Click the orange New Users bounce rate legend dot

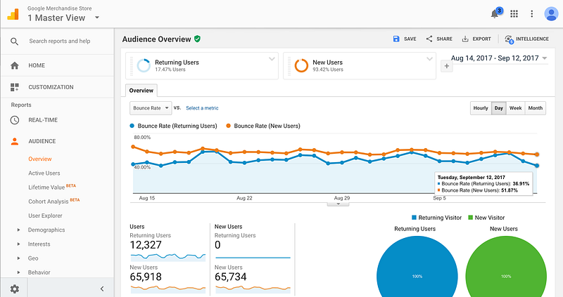[228, 126]
